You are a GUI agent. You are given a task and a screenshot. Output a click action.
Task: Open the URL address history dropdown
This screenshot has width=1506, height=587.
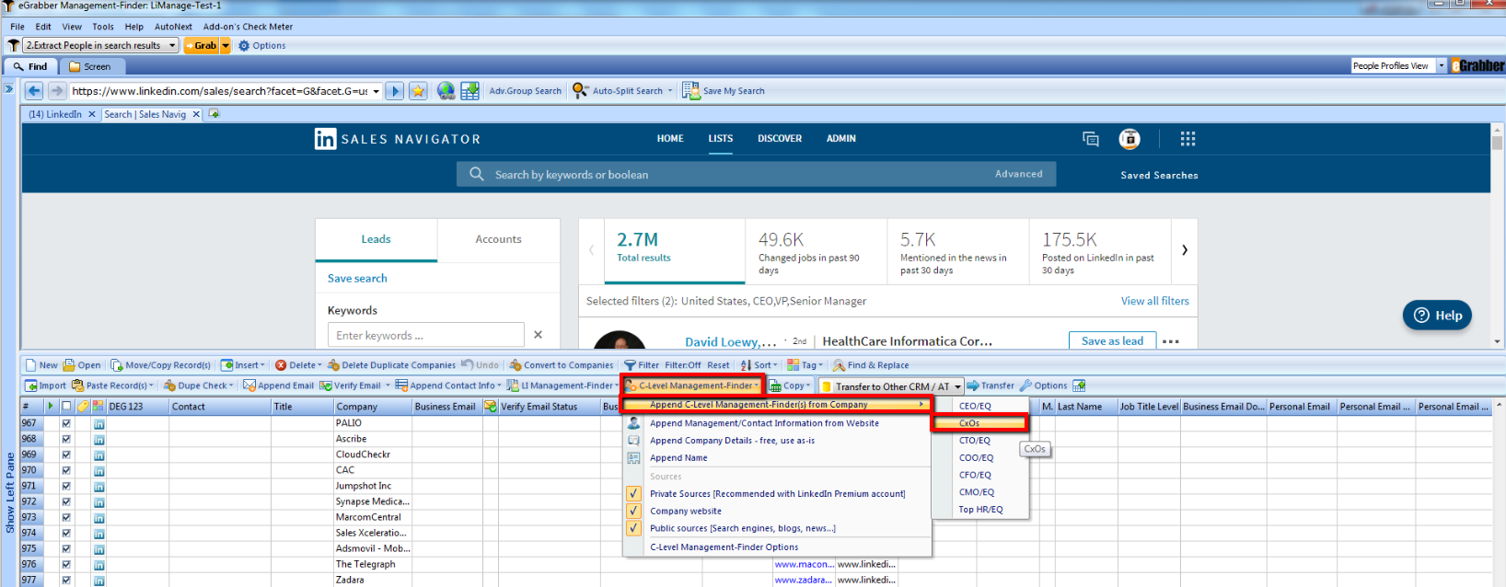click(376, 91)
